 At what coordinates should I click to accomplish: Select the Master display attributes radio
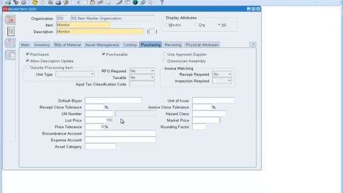pos(167,25)
